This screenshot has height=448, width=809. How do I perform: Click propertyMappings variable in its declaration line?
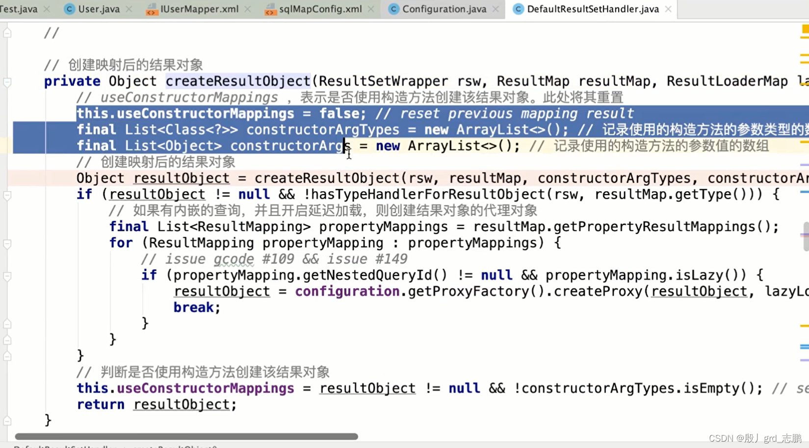point(383,226)
